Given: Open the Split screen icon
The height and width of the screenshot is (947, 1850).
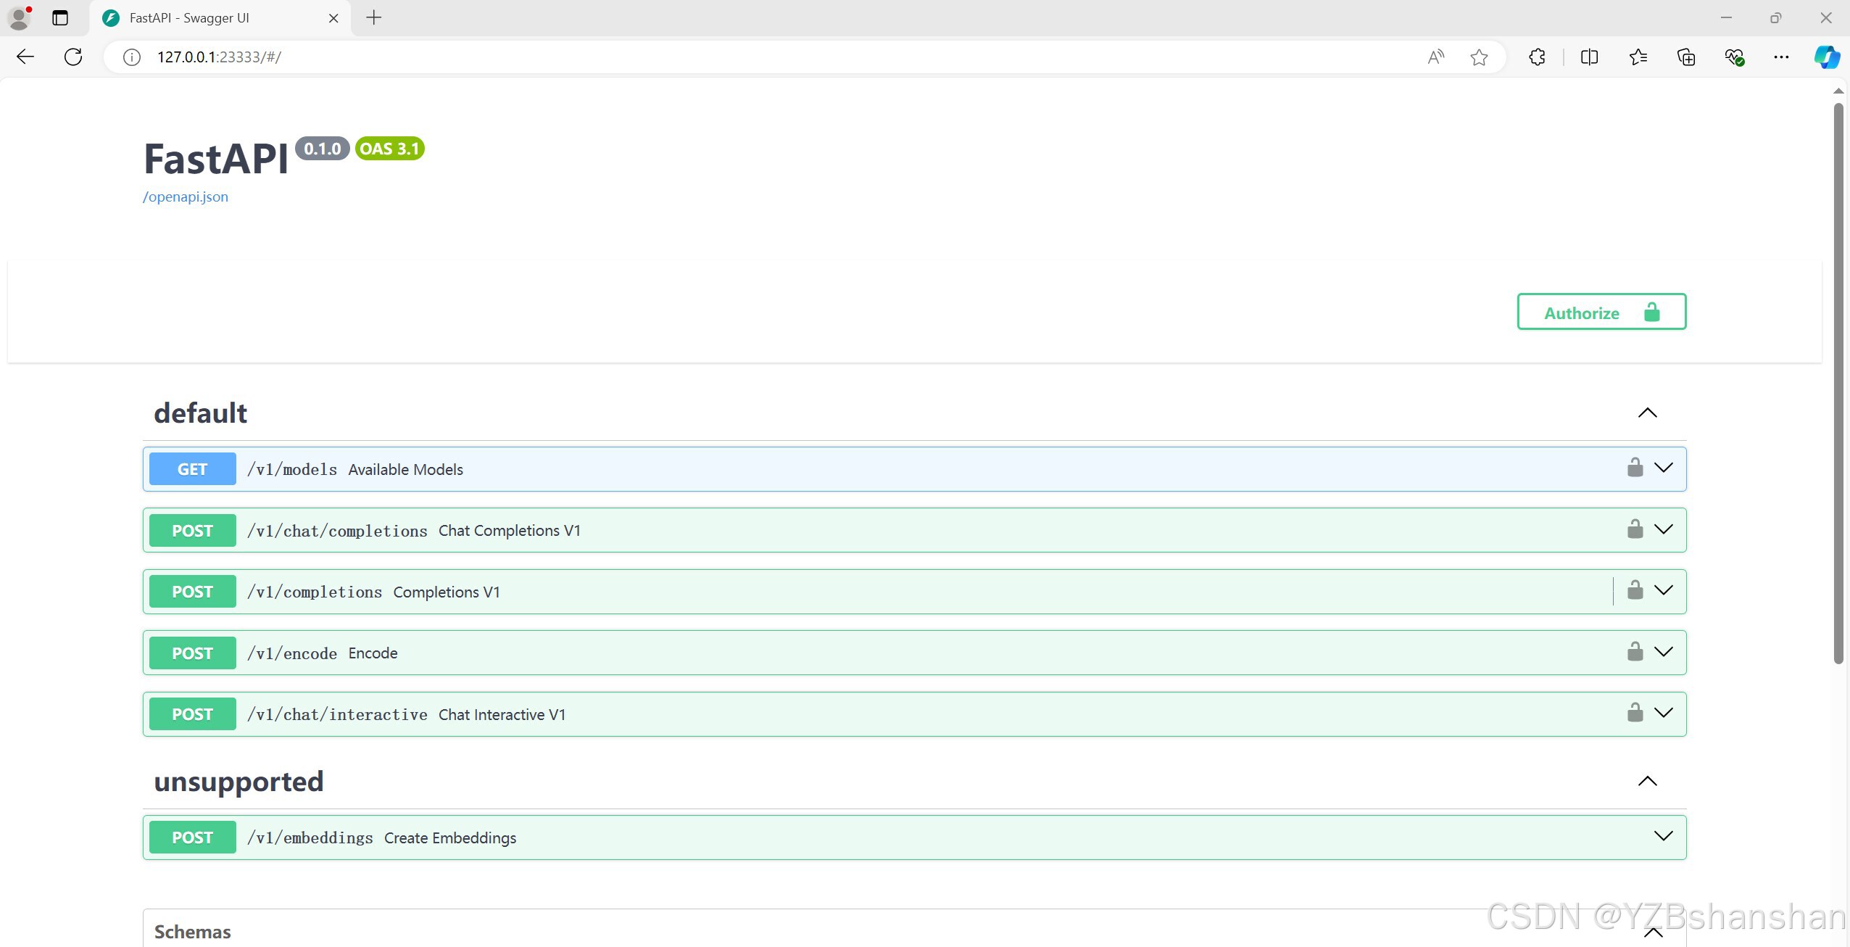Looking at the screenshot, I should click(1590, 57).
